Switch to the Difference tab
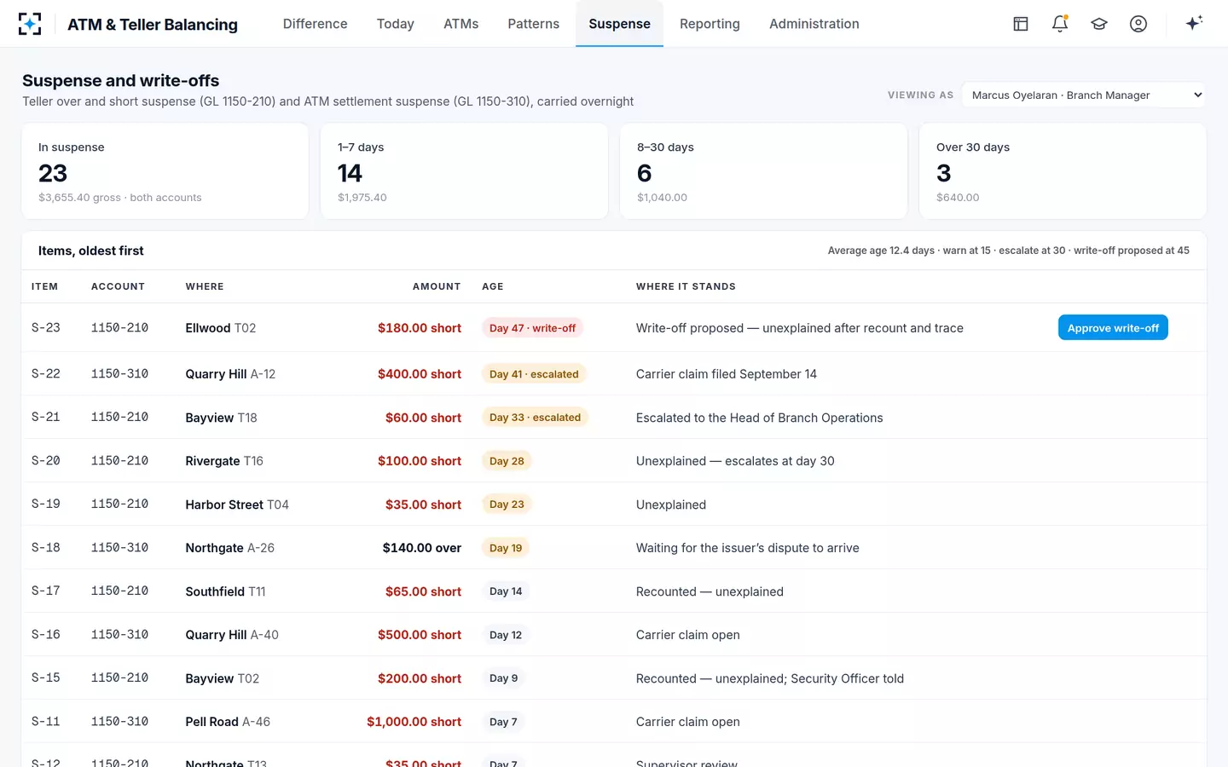Viewport: 1228px width, 767px height. point(315,24)
